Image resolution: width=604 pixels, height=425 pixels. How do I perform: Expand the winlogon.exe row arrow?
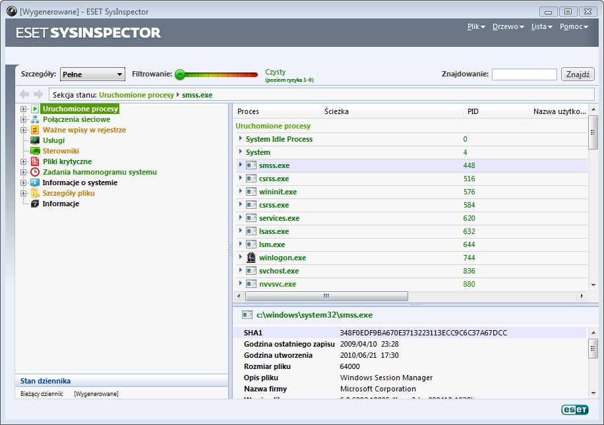(x=241, y=257)
